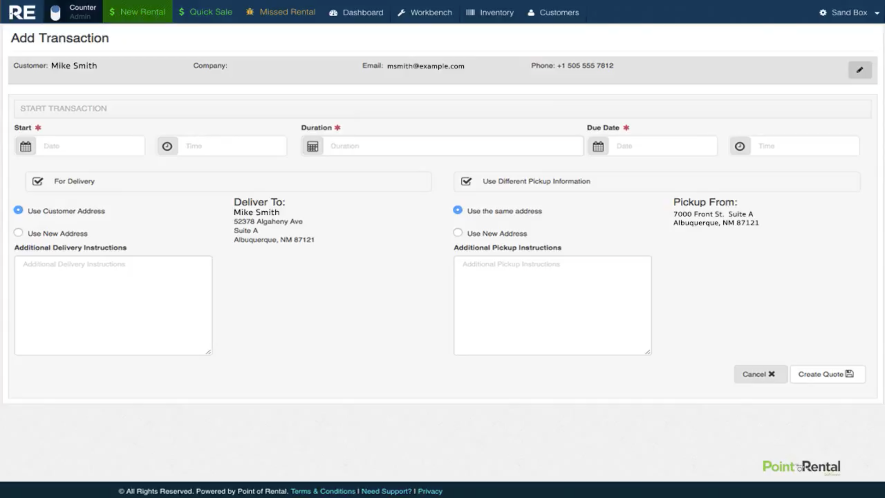Click the RE logo in header
This screenshot has width=885, height=498.
22,12
